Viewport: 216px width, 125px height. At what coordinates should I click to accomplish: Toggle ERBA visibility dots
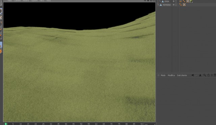point(176,1)
